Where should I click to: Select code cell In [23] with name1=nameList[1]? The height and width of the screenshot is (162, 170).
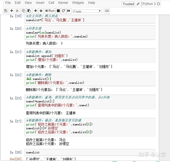90,102
